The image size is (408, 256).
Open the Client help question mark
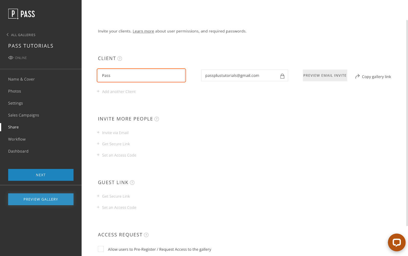pyautogui.click(x=120, y=59)
